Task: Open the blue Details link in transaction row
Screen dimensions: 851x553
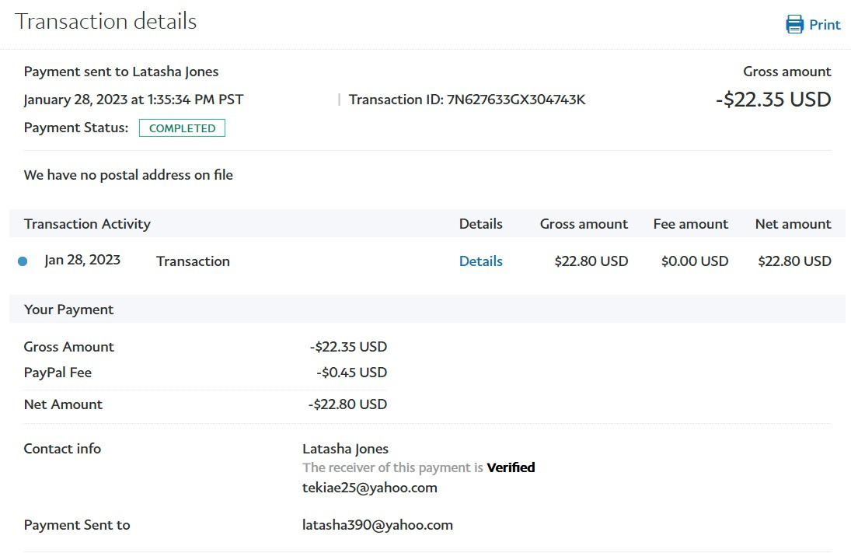Action: click(480, 261)
